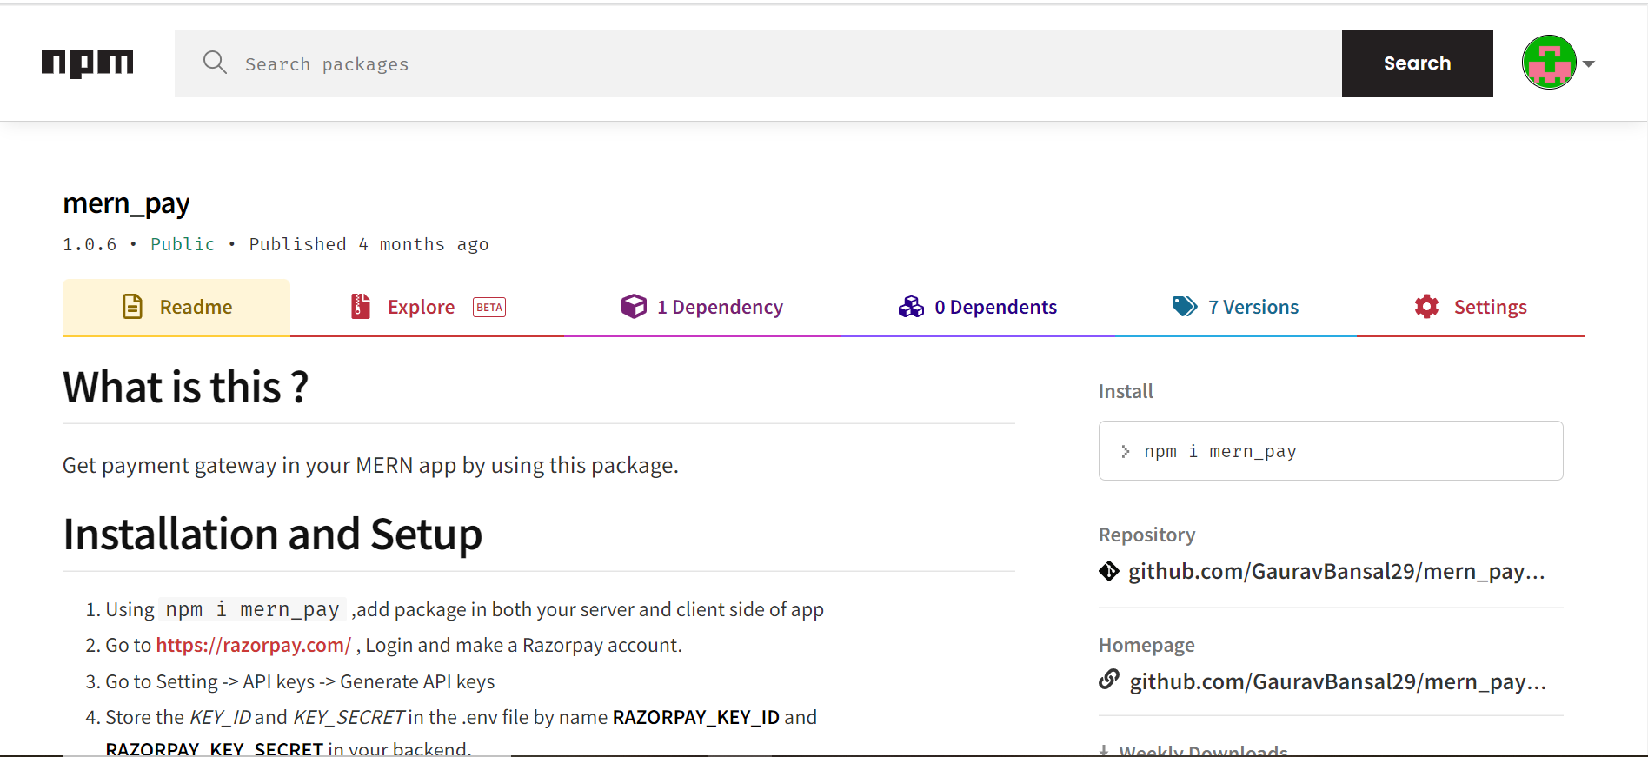Click the bold RAZORPAY_KEY_ID text
Screen dimensions: 1648x757
click(696, 717)
